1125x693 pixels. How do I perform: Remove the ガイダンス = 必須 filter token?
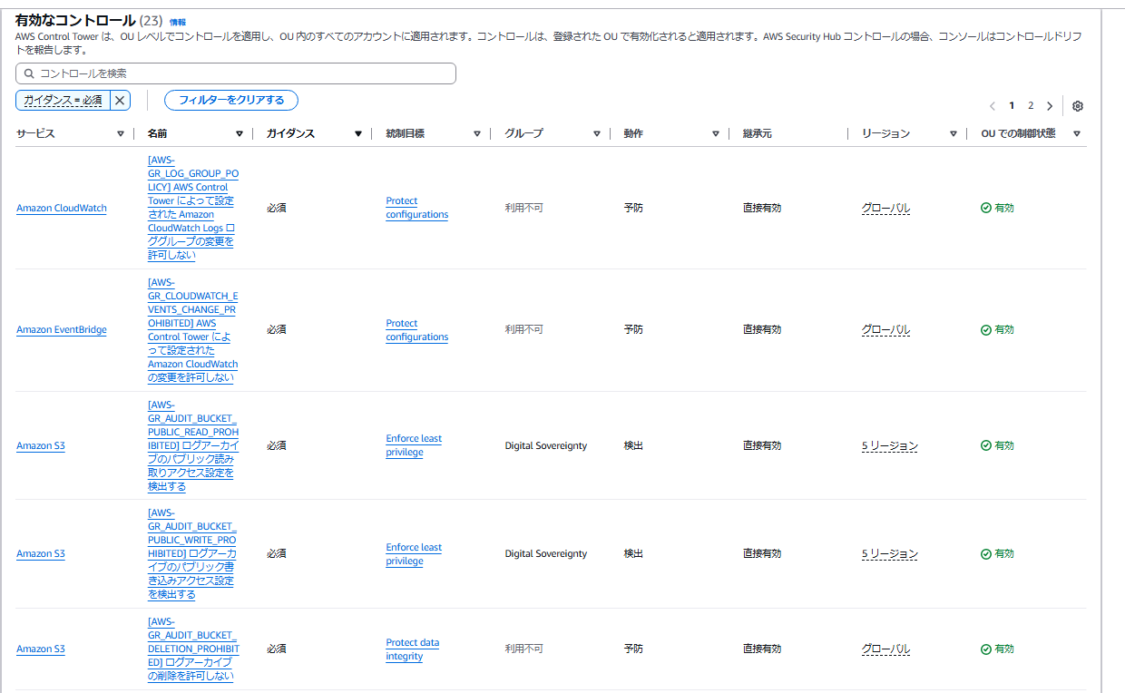pos(120,100)
